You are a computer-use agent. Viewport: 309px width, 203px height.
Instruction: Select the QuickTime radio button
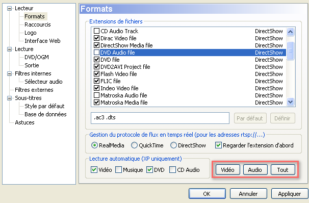134,145
